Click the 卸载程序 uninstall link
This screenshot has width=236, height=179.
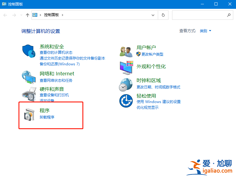pyautogui.click(x=47, y=117)
